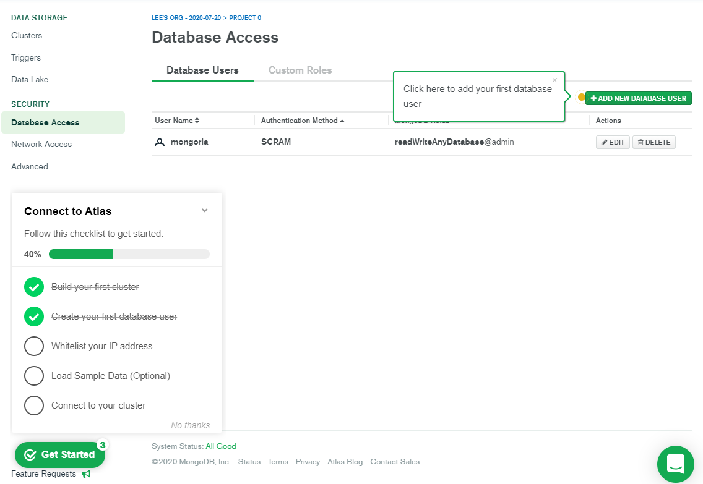Toggle the Create your first database user checkmark

click(34, 316)
